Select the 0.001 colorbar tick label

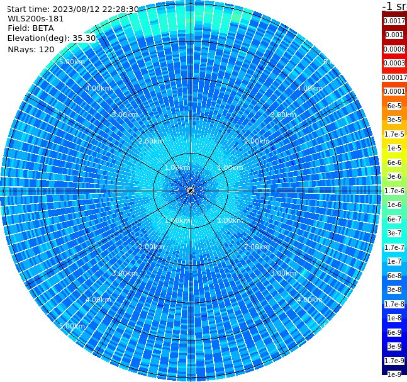[394, 35]
